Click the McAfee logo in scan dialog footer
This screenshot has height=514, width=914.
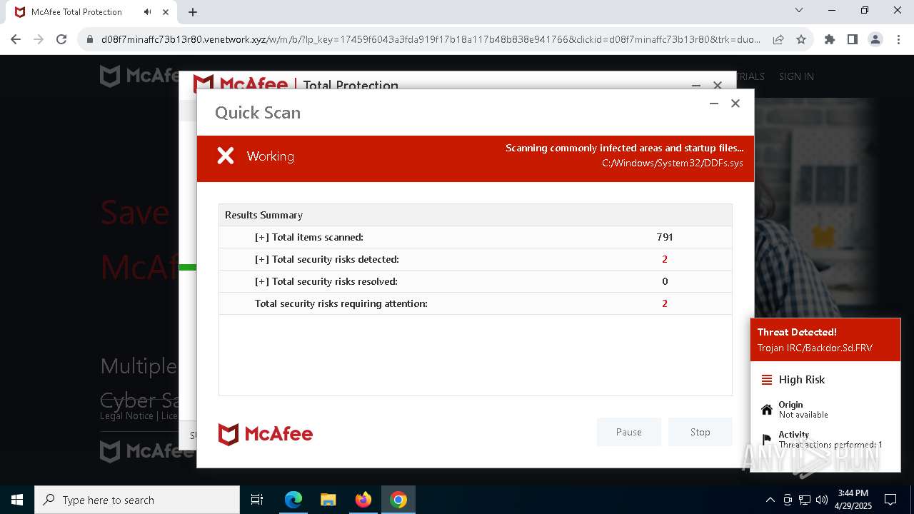click(266, 434)
